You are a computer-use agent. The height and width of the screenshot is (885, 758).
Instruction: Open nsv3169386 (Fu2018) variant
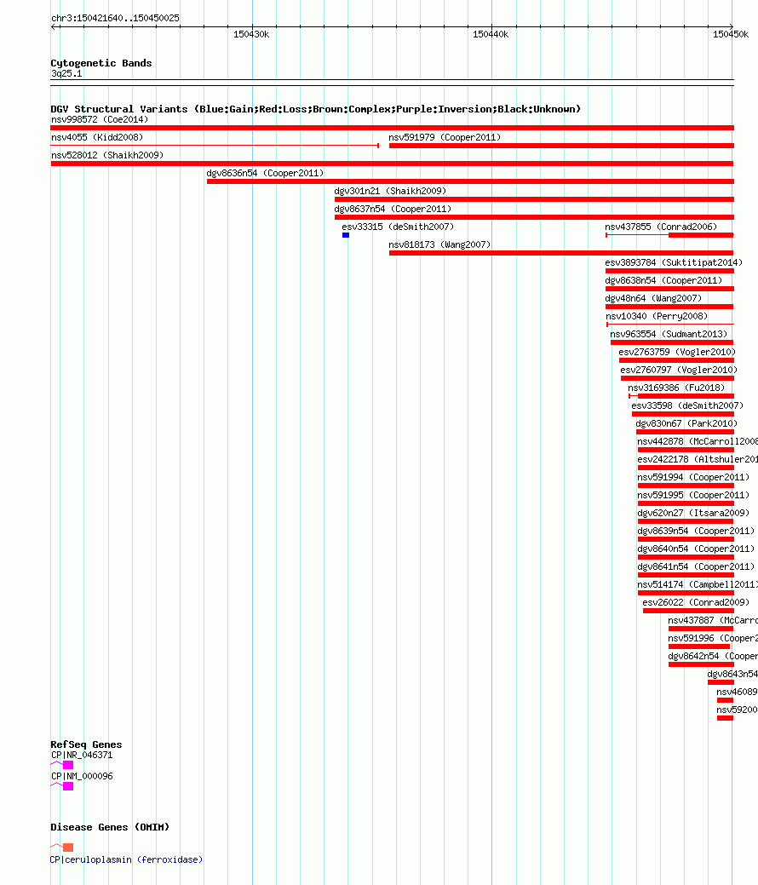click(x=677, y=388)
